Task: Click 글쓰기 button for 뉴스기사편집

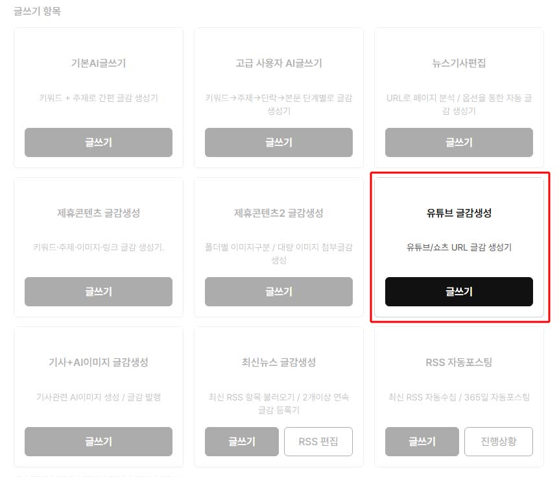Action: 459,142
